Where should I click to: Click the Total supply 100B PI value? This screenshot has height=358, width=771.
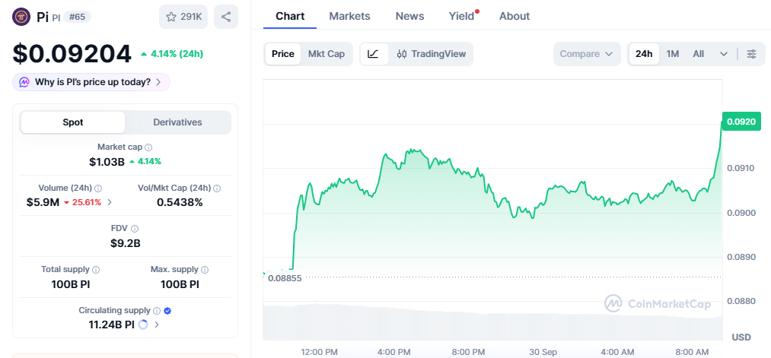pyautogui.click(x=71, y=284)
